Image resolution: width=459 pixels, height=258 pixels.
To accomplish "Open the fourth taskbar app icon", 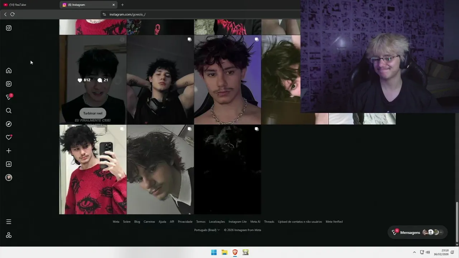I will pos(245,252).
